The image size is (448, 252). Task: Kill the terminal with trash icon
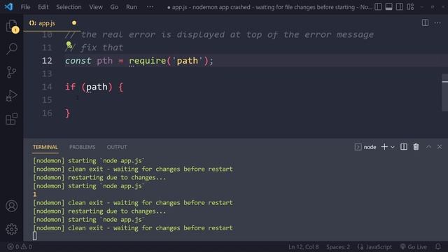416,147
